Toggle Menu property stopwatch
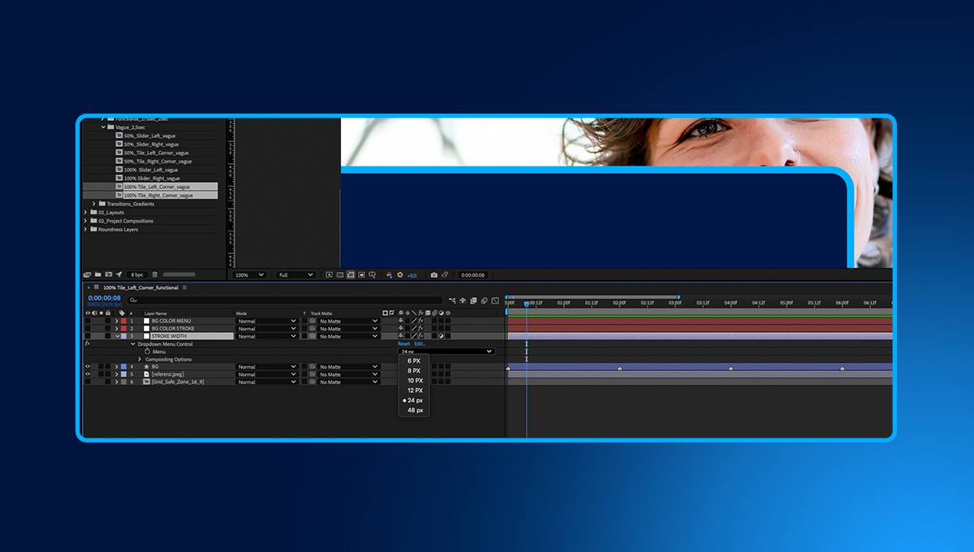This screenshot has height=552, width=974. pos(148,351)
